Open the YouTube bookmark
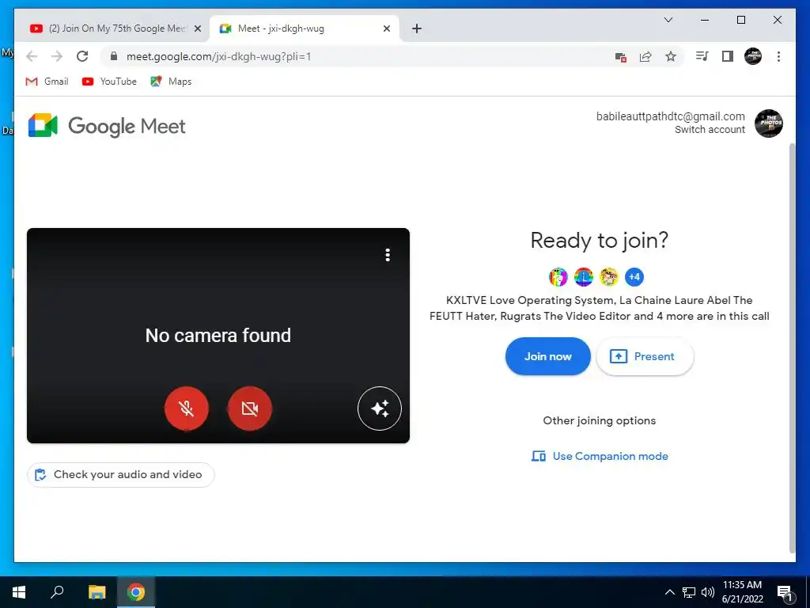The image size is (810, 608). coord(109,82)
